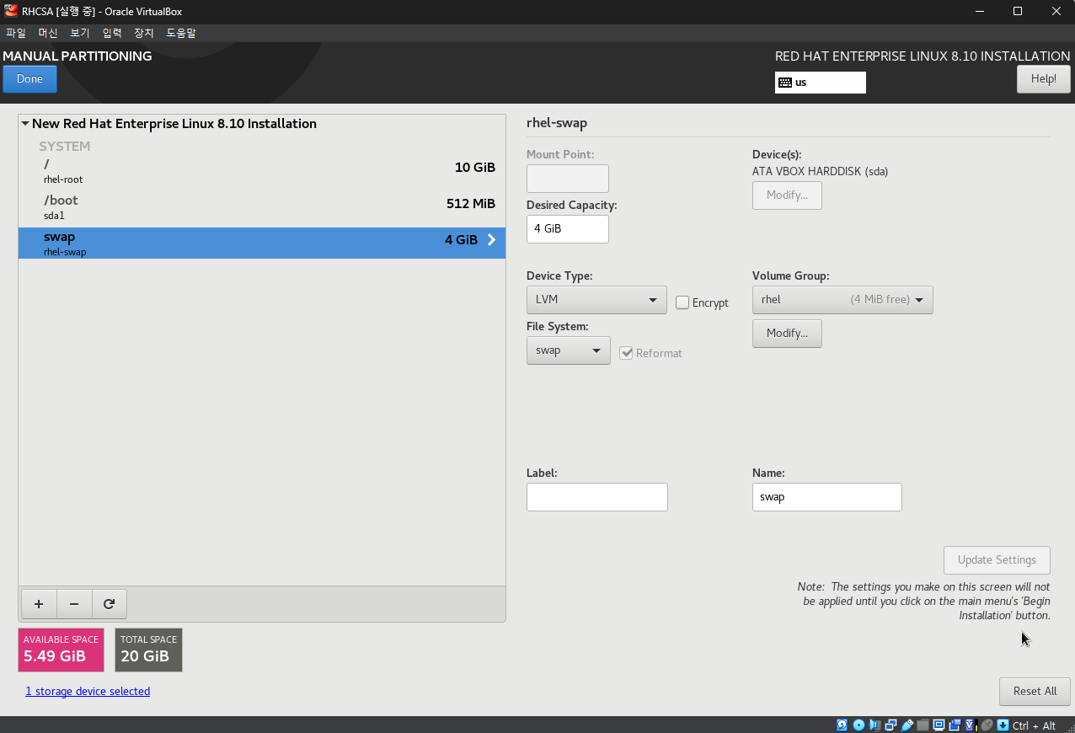Click the VirtualBox app icon in title bar
The image size is (1075, 733).
click(x=11, y=11)
